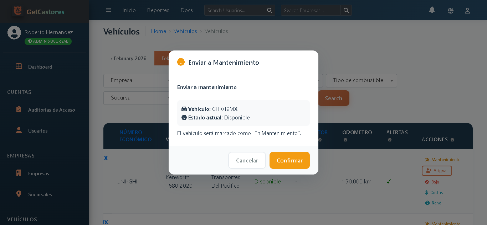Click the Sucursales location pin icon
This screenshot has width=487, height=225.
pyautogui.click(x=18, y=194)
